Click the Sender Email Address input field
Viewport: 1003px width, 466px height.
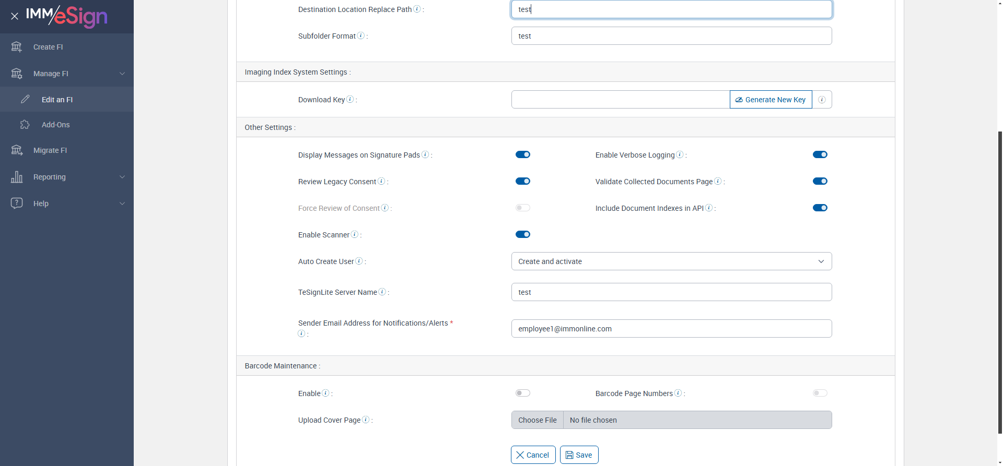pyautogui.click(x=671, y=329)
